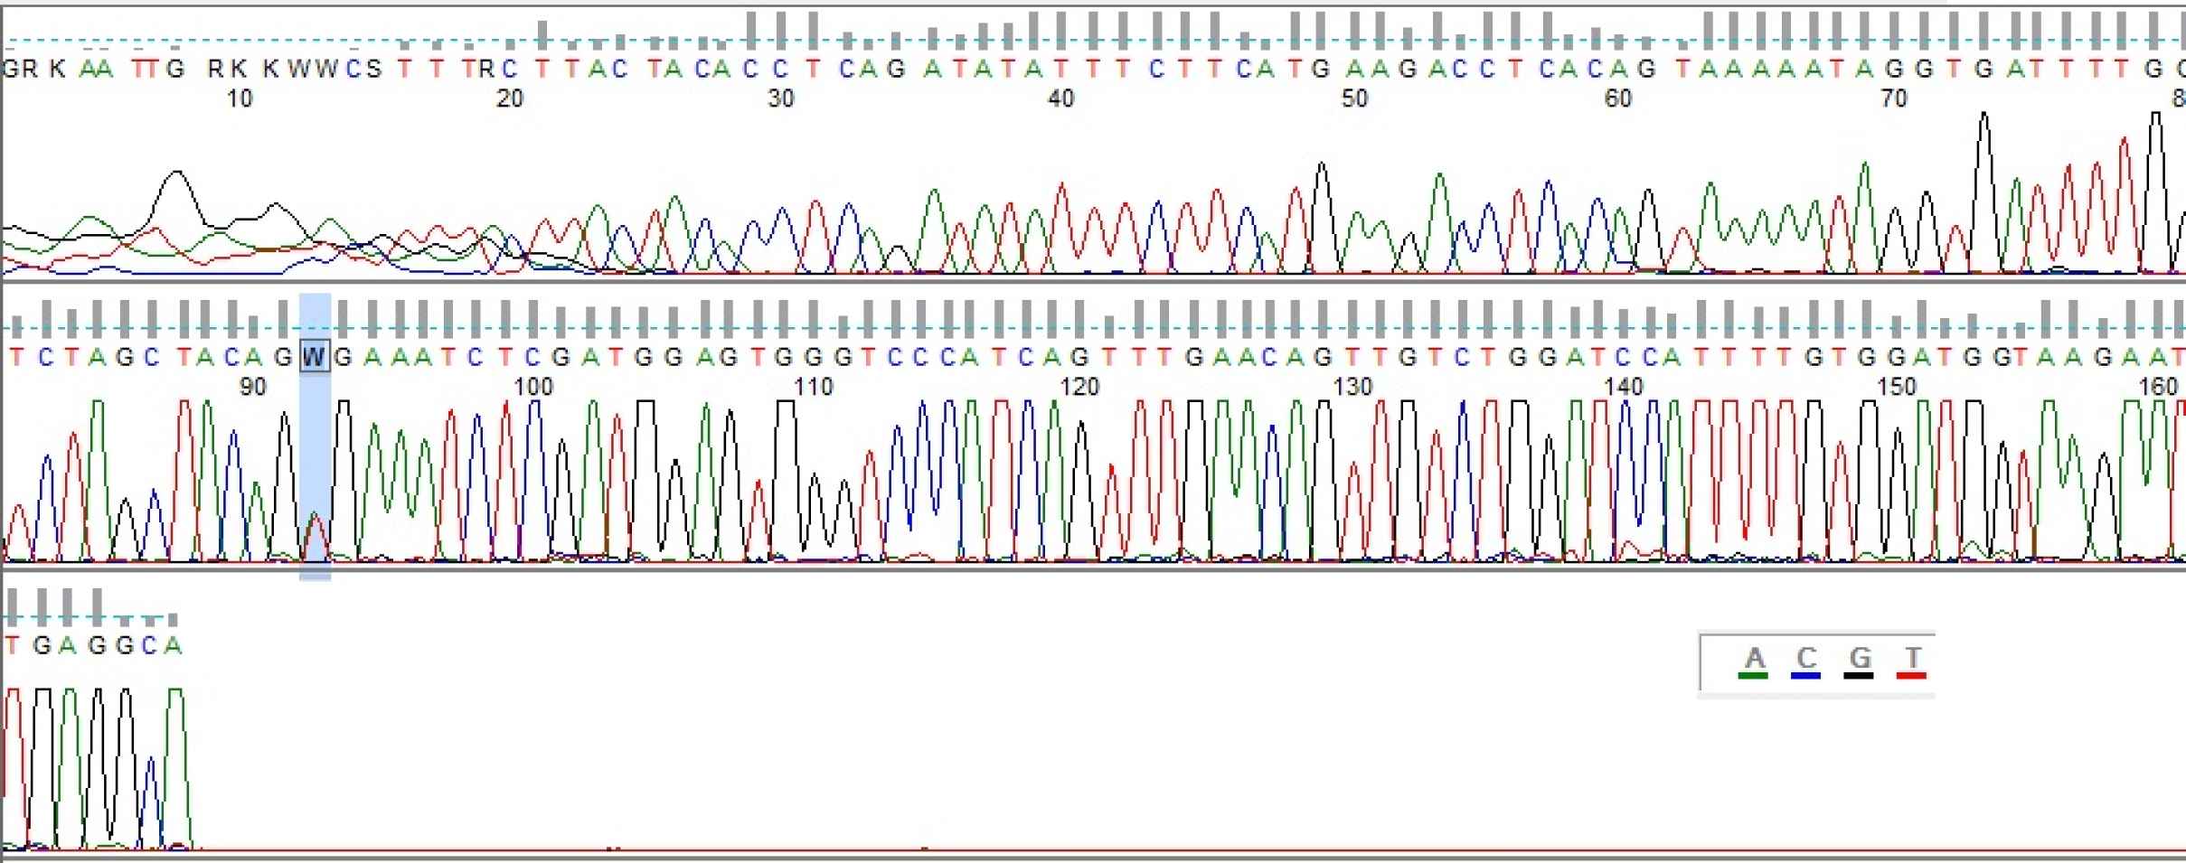Click the red T legend entry

click(x=1911, y=661)
